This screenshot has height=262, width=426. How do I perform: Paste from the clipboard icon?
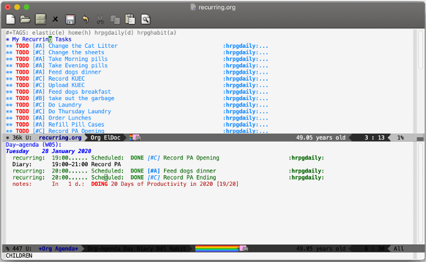(130, 20)
